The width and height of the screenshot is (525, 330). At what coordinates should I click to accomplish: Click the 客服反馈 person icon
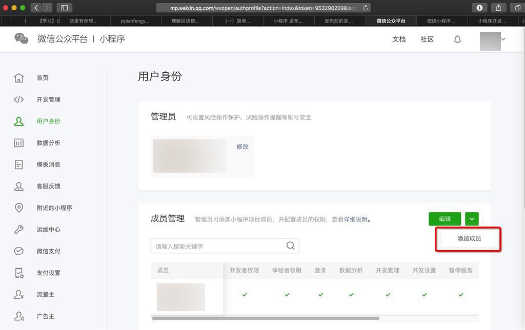19,186
